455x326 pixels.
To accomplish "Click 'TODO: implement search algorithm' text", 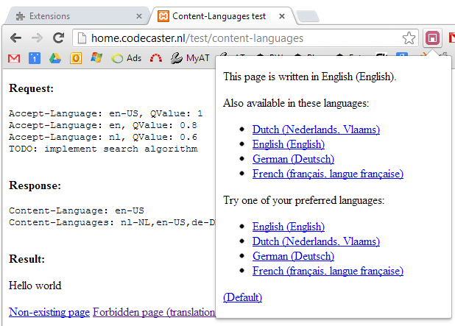I will 103,149.
